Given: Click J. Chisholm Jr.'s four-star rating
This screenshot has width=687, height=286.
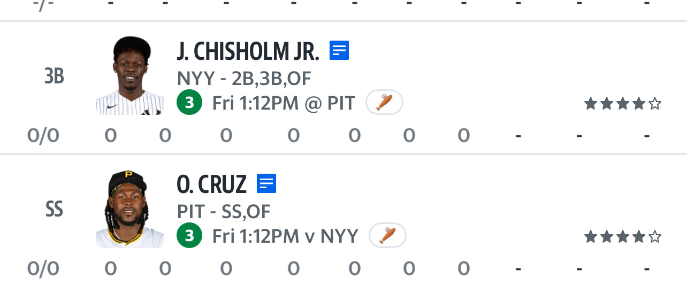Looking at the screenshot, I should (622, 104).
